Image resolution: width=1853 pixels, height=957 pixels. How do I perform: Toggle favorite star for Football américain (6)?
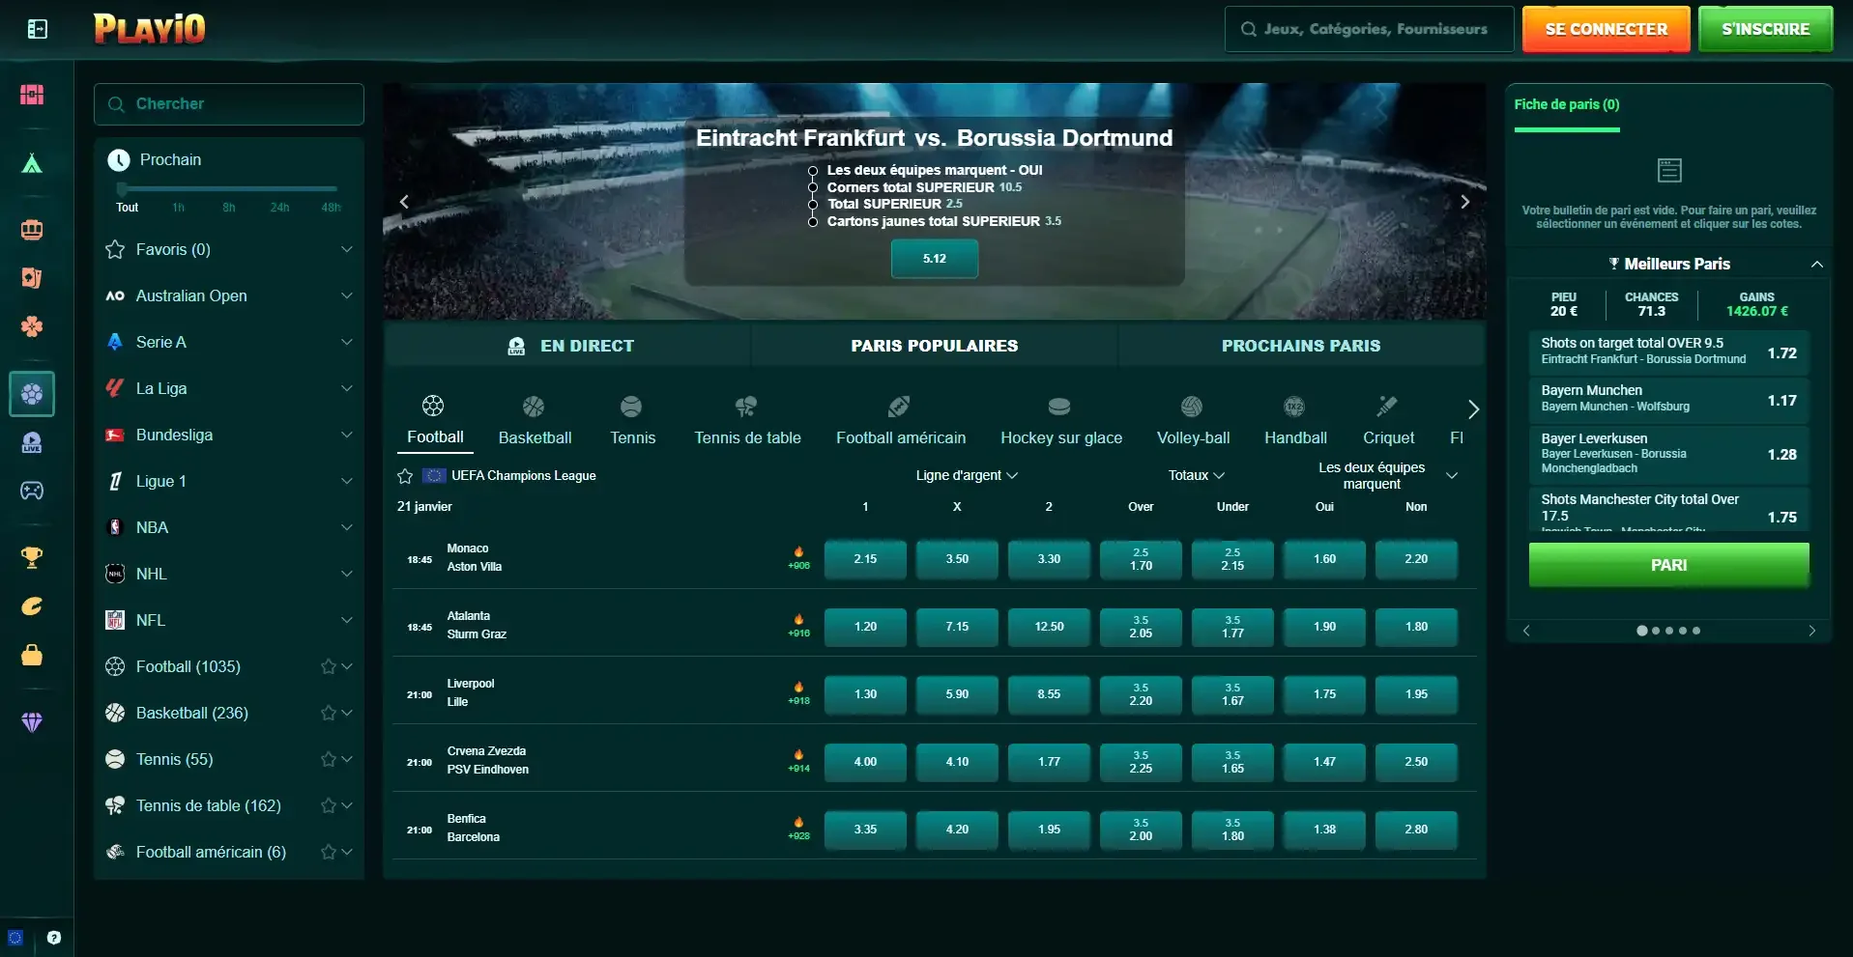[328, 852]
